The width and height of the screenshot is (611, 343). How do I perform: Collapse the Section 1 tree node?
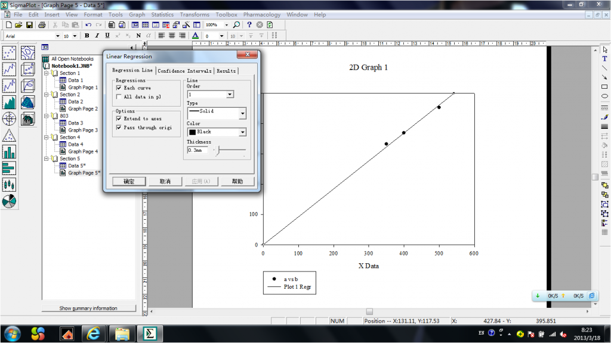[47, 73]
